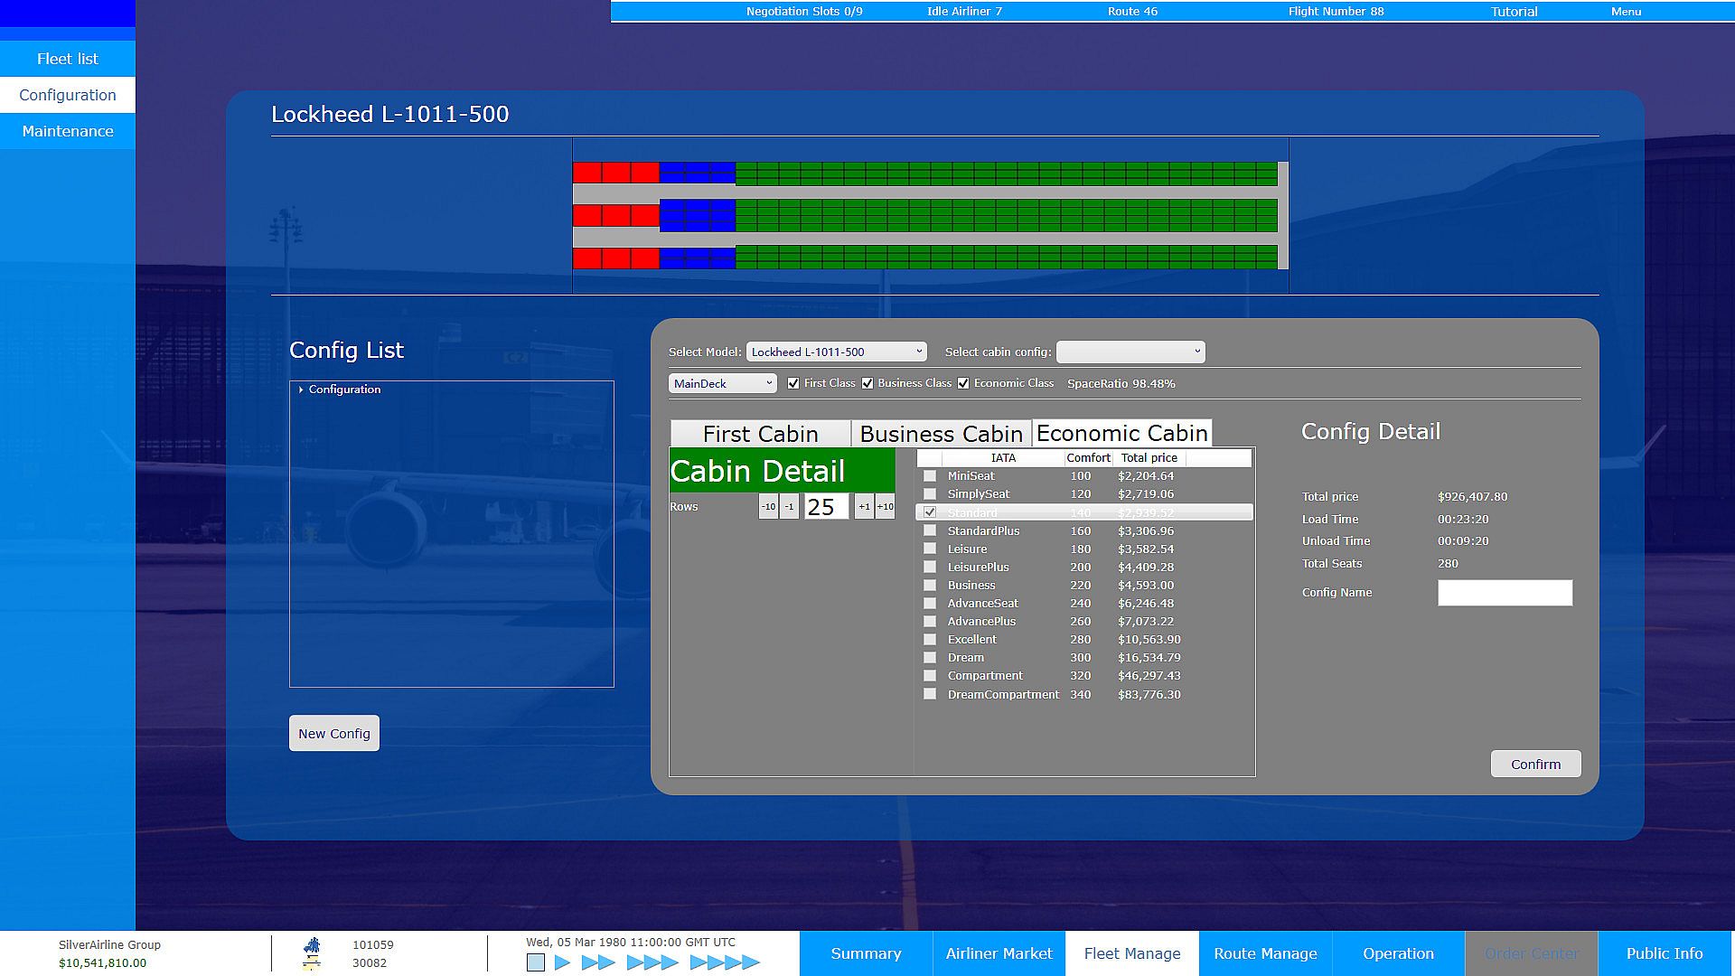The width and height of the screenshot is (1735, 976).
Task: Pause the game time
Action: (536, 962)
